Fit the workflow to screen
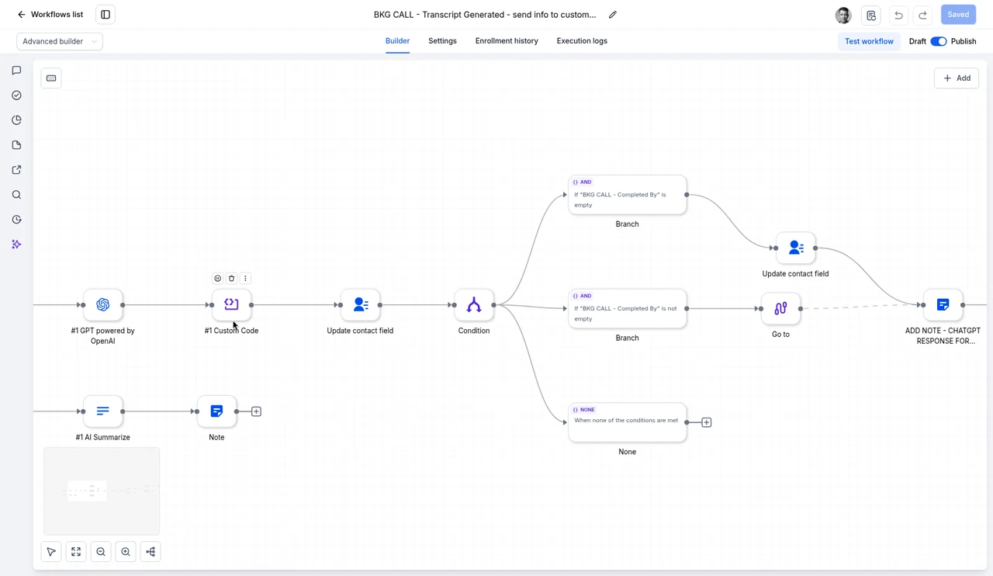Viewport: 993px width, 576px height. pyautogui.click(x=76, y=552)
